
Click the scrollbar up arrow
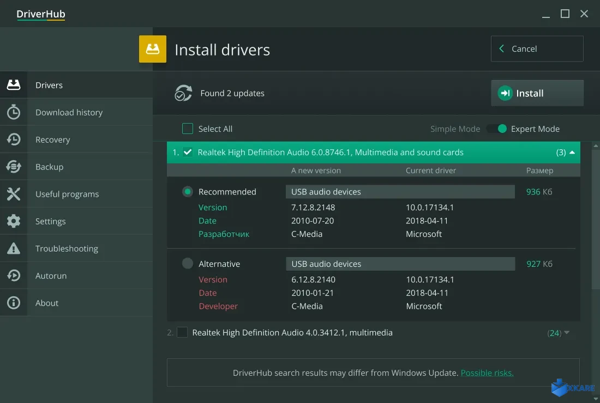596,145
